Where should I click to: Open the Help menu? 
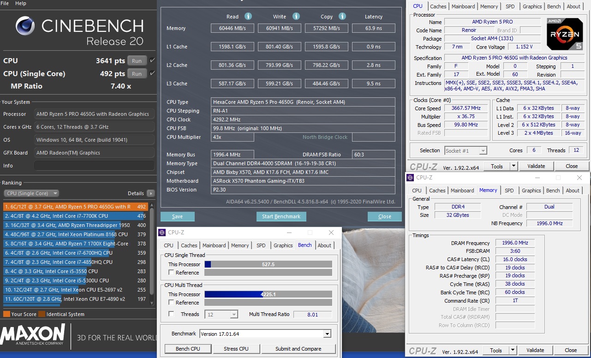coord(20,3)
